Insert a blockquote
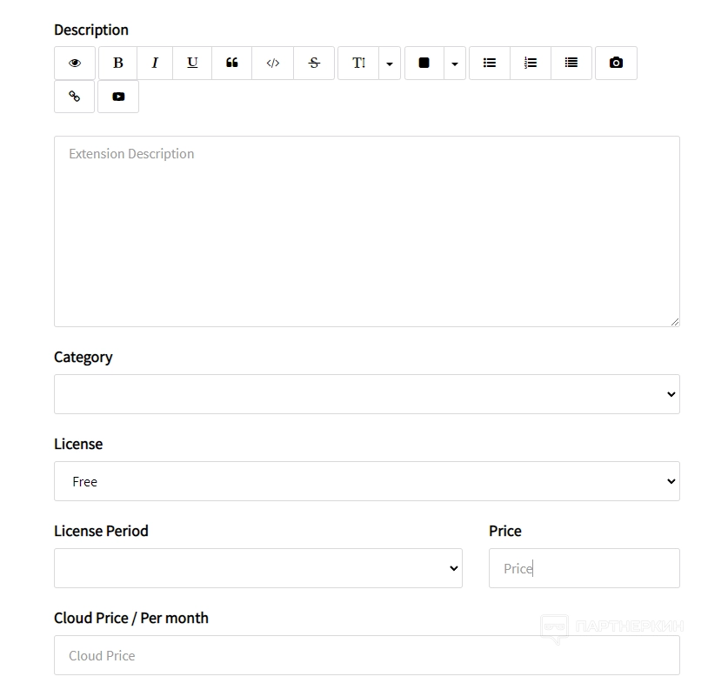Image resolution: width=728 pixels, height=690 pixels. [x=231, y=64]
